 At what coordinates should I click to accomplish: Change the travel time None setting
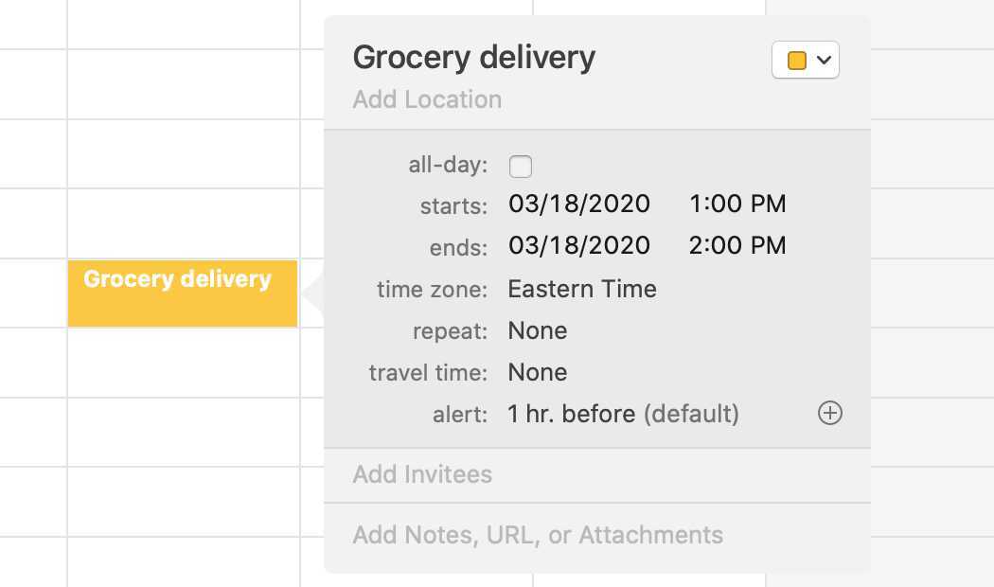[538, 373]
